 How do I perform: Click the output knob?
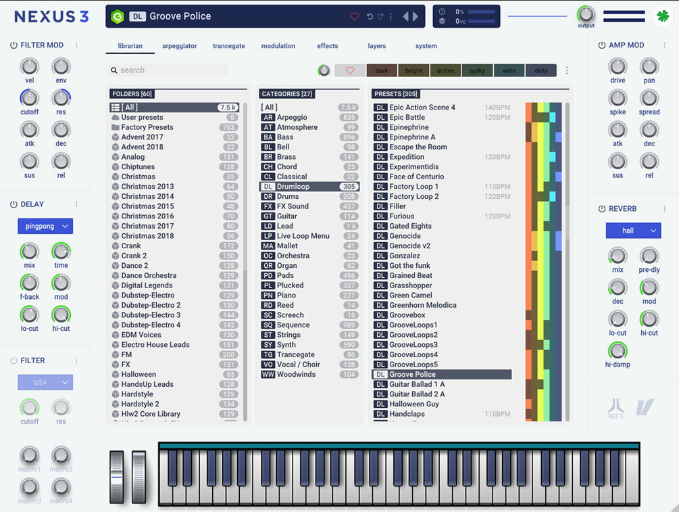click(x=586, y=14)
